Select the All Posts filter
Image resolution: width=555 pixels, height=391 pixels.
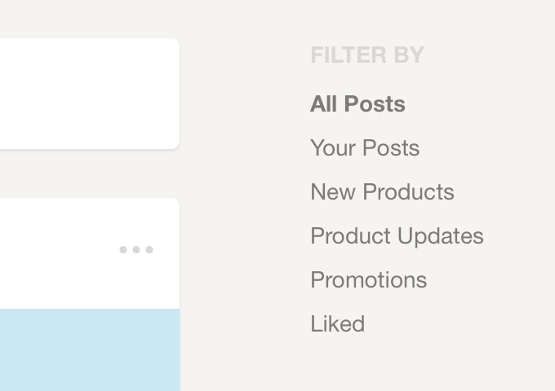pos(357,103)
